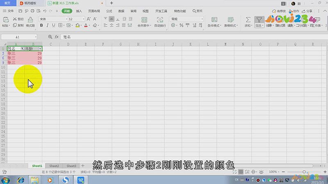Toggle top vertical alignment

coord(105,19)
